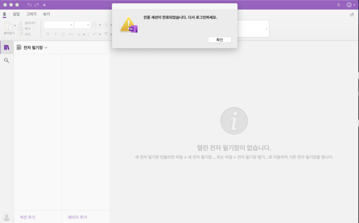Select the text highlighter pen icon
The image size is (359, 223).
(x=95, y=34)
